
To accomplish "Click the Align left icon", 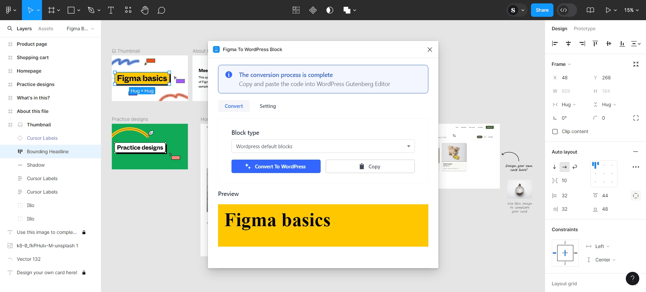I will pos(555,44).
